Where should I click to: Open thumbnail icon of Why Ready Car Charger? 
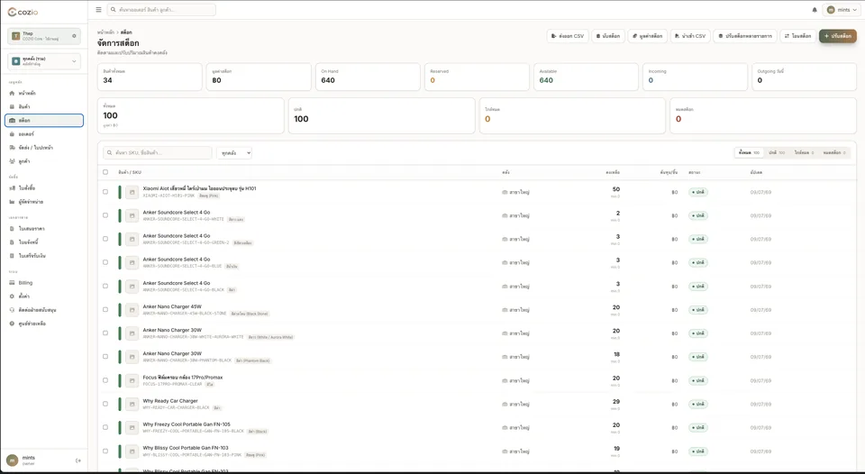(132, 404)
